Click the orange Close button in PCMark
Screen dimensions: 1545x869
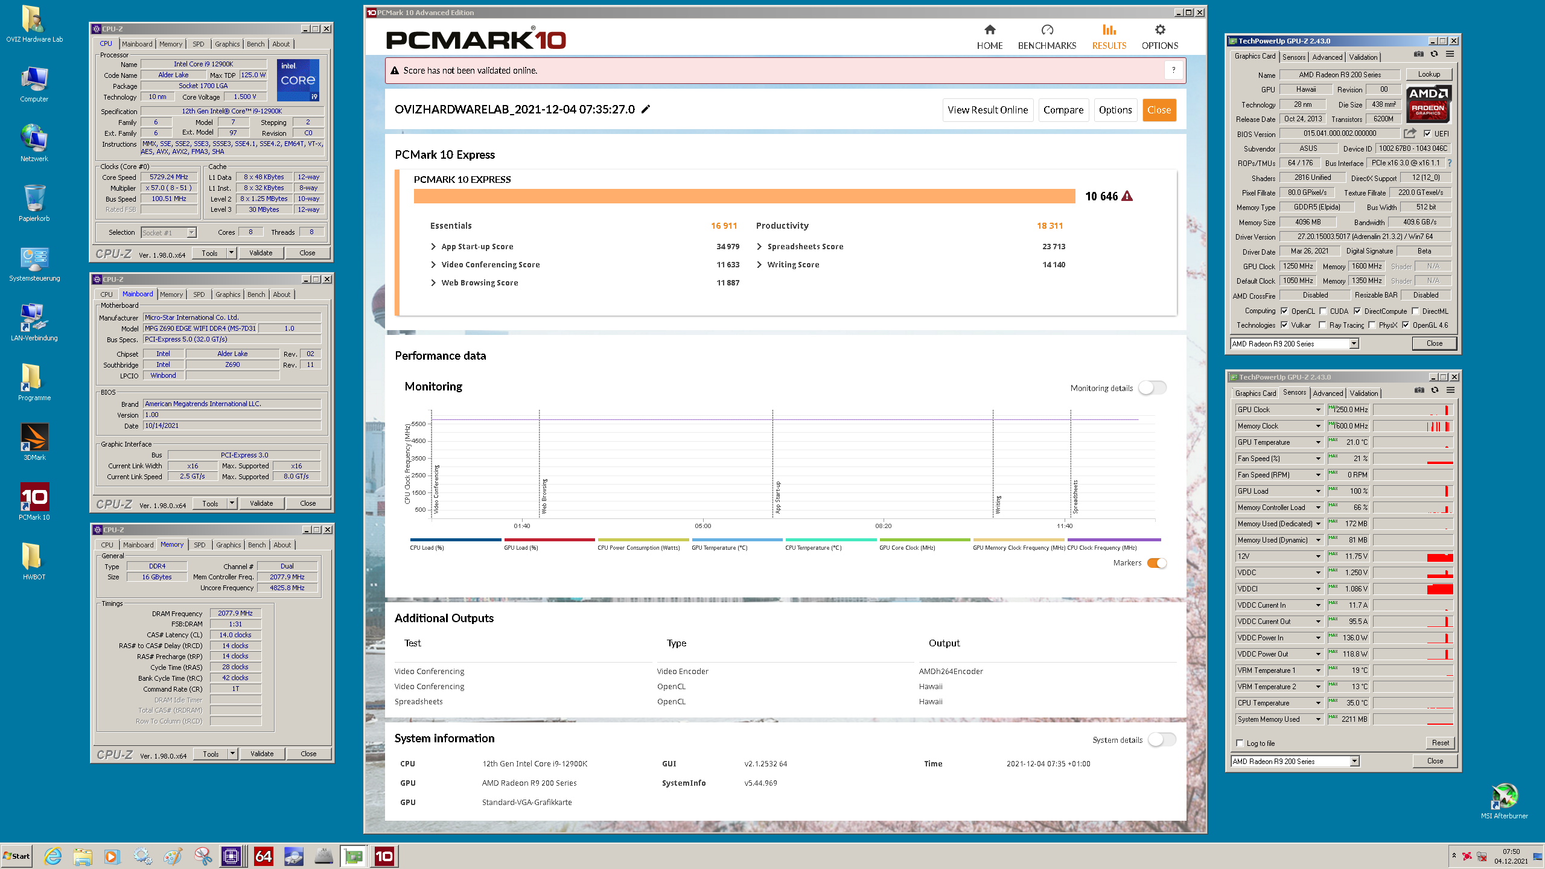[x=1159, y=110]
